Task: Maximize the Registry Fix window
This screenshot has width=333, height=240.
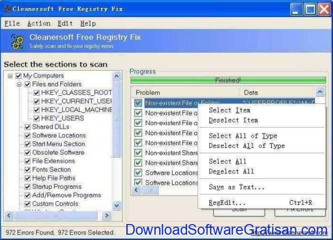Action: click(310, 9)
